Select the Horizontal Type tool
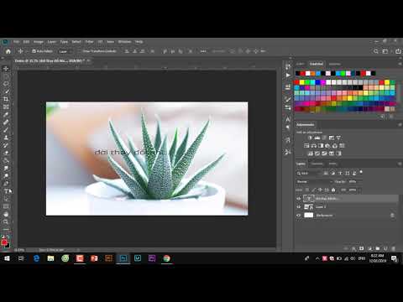 click(6, 191)
